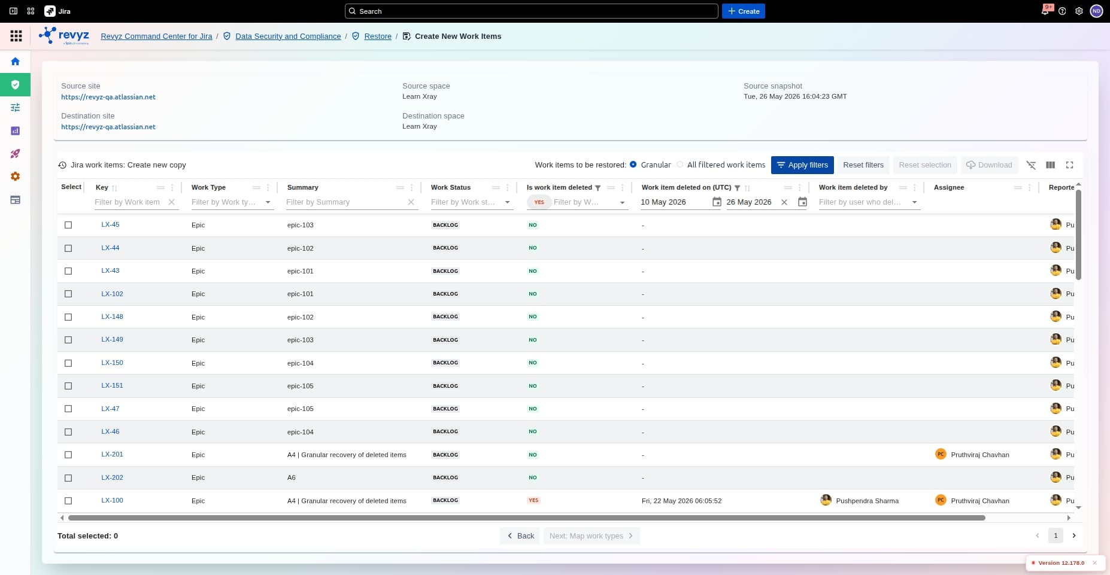The height and width of the screenshot is (575, 1110).
Task: Expand Work item deleted by filter dropdown
Action: point(914,202)
